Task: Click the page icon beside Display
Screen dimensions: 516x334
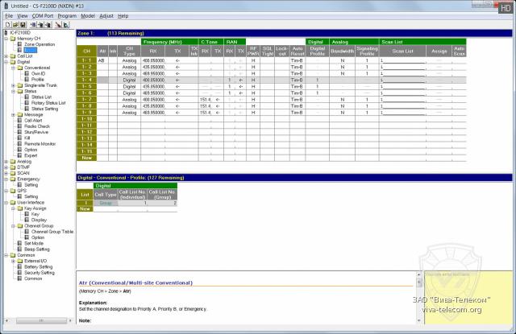Action: pos(27,220)
